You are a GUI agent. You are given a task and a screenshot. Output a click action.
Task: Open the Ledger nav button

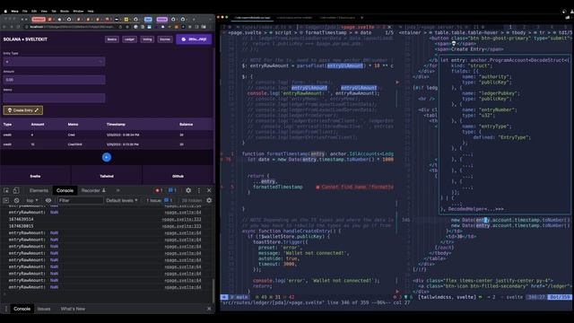(129, 39)
